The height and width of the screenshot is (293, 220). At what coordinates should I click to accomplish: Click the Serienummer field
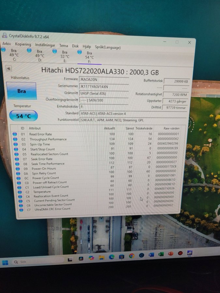[104, 87]
